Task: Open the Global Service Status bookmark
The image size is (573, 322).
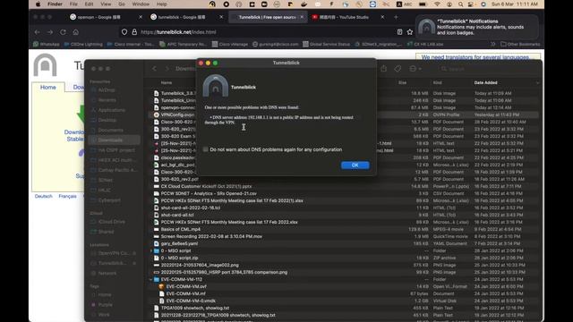Action: point(326,44)
